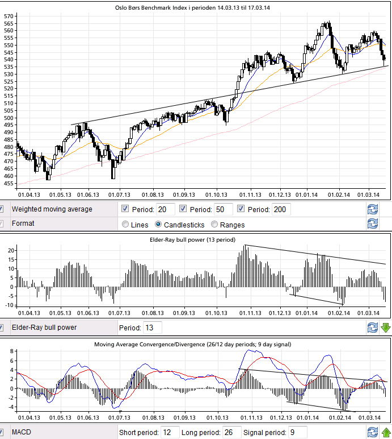The width and height of the screenshot is (392, 439).
Task: Uncheck the 50-period moving average
Action: (183, 209)
